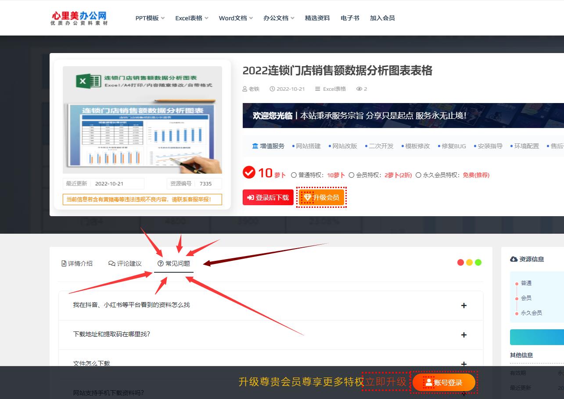564x399 pixels.
Task: Select the 永久会员特权 radio option
Action: (418, 175)
